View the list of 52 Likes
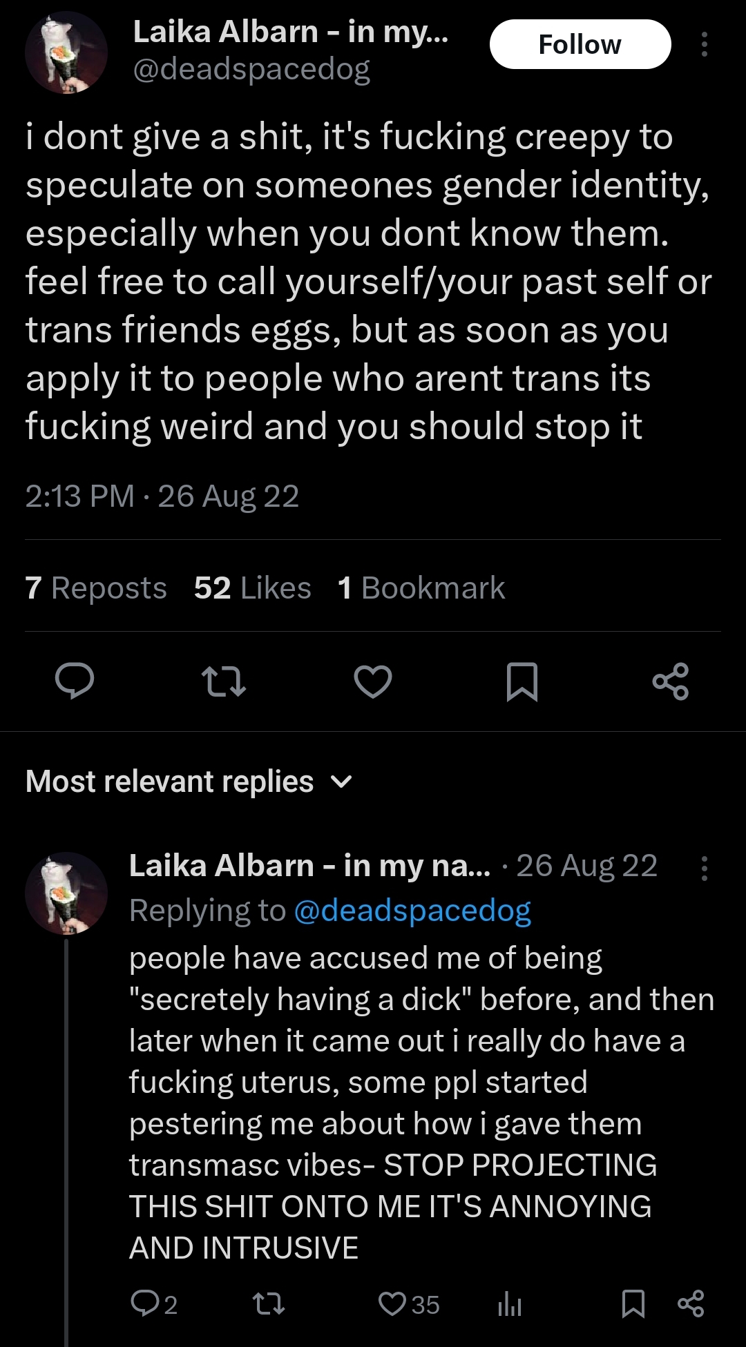The image size is (746, 1347). pyautogui.click(x=252, y=588)
